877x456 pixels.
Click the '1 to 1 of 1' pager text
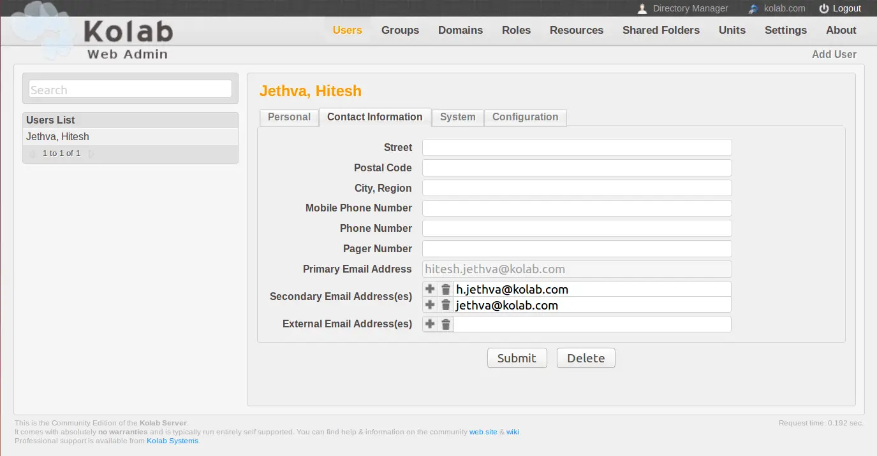point(61,153)
